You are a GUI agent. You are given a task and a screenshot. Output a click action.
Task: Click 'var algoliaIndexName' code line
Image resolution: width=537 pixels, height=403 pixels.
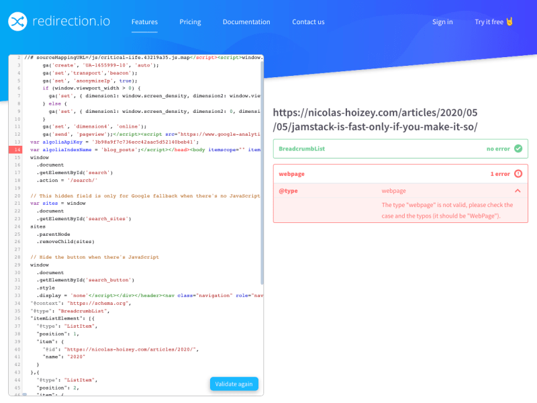tap(145, 150)
